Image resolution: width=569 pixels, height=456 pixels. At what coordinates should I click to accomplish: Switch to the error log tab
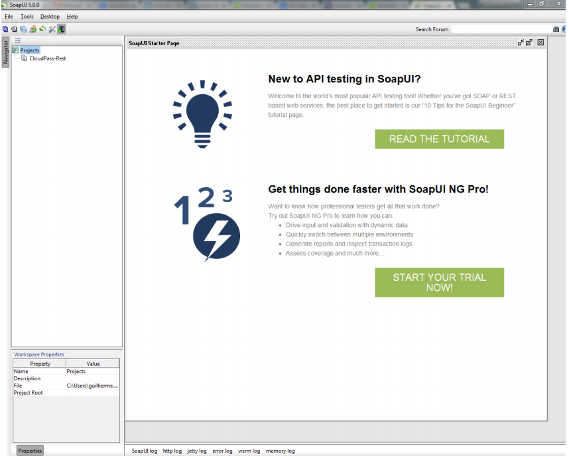pos(222,451)
